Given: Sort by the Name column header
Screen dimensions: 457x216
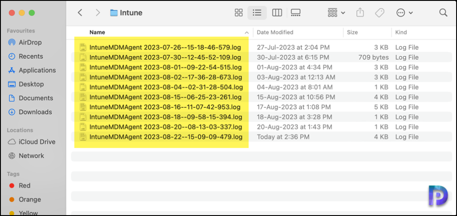Looking at the screenshot, I should [97, 32].
